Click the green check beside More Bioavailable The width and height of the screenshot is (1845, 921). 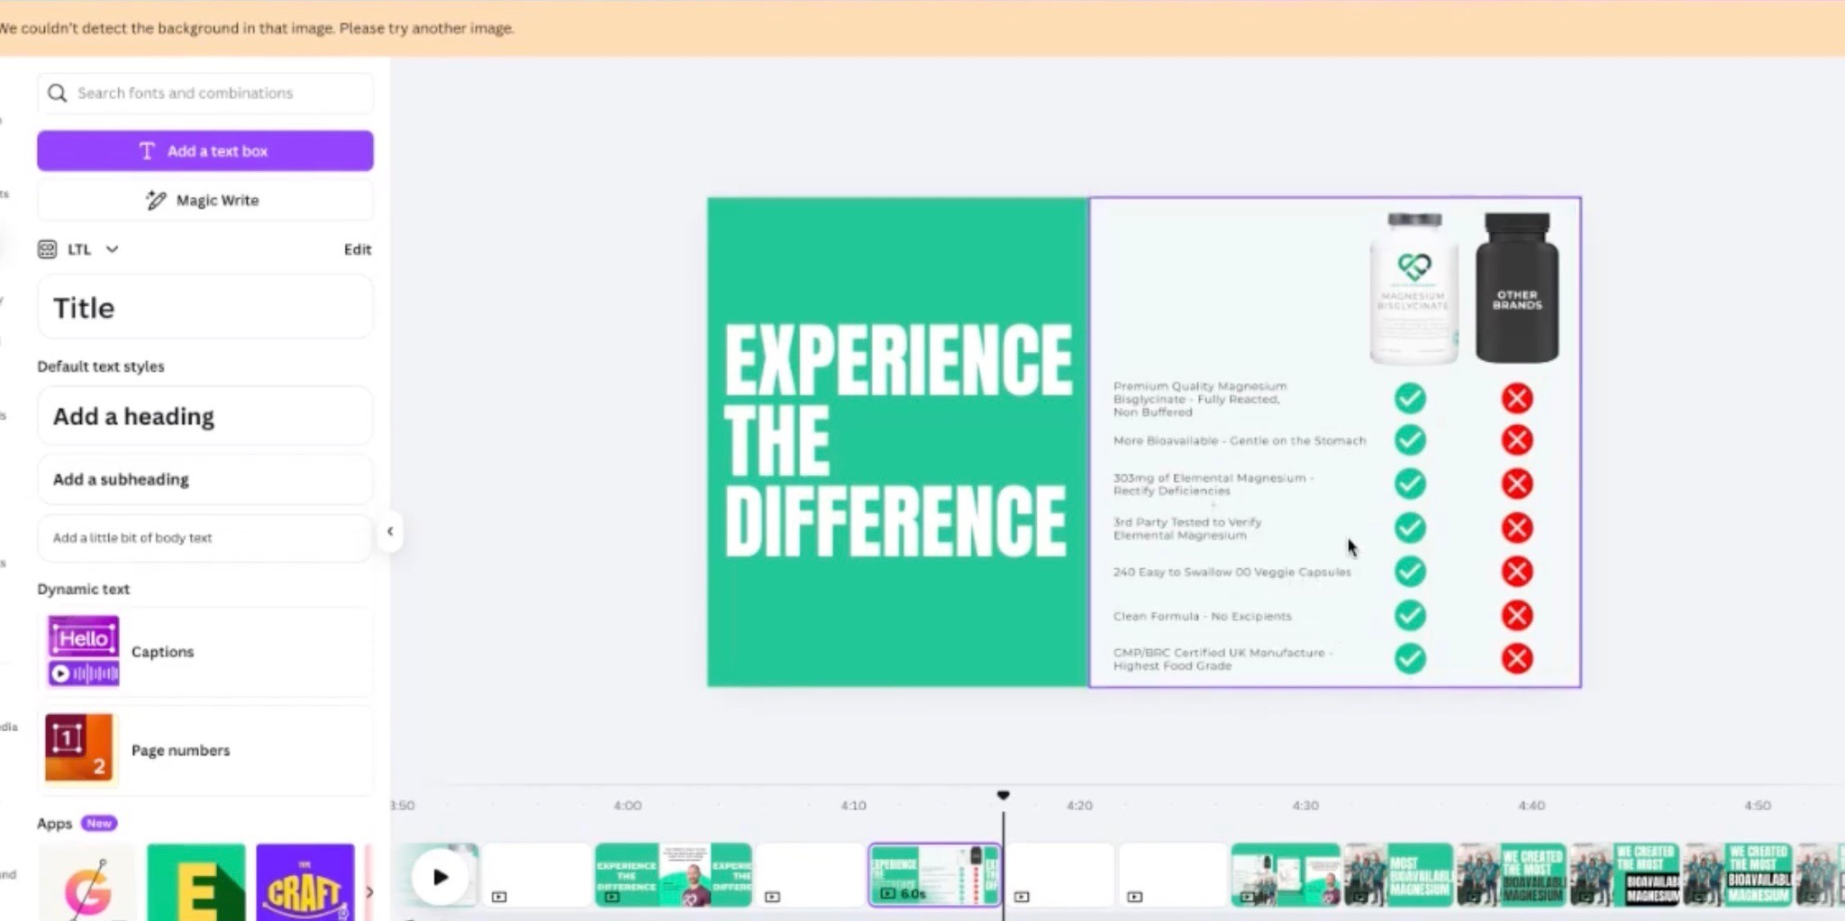pos(1410,440)
